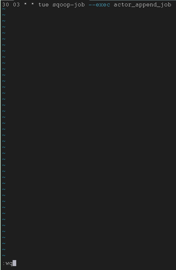Click the colon starting the ":wq" command
Viewport: 176px width, 270px height.
coord(4,263)
